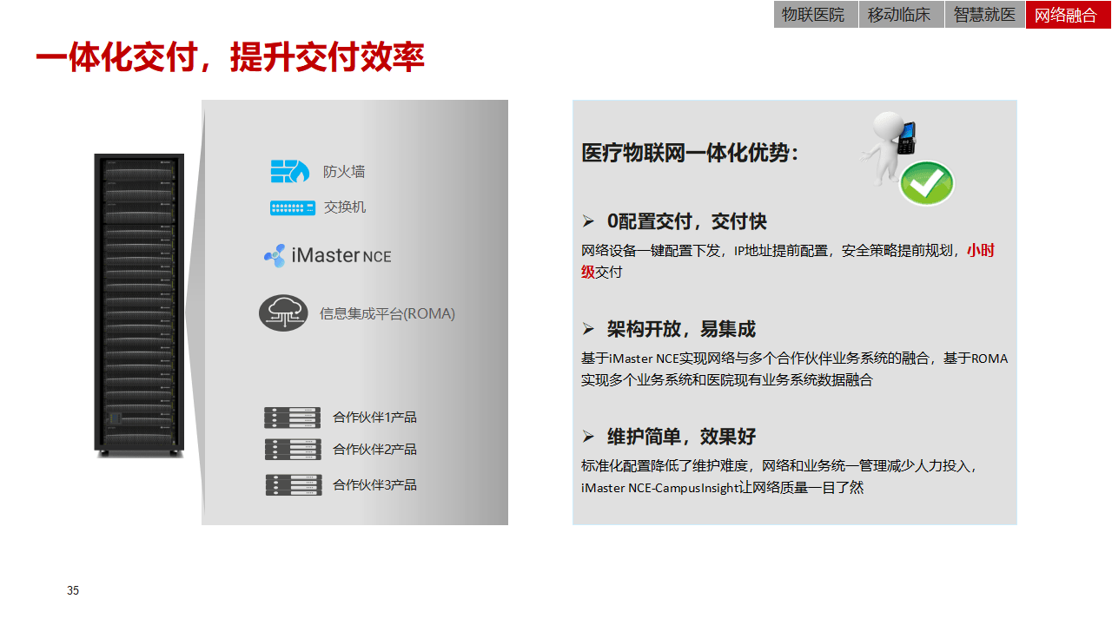Select the 合作伙伴2产品 server icon
The height and width of the screenshot is (625, 1112).
tap(292, 450)
